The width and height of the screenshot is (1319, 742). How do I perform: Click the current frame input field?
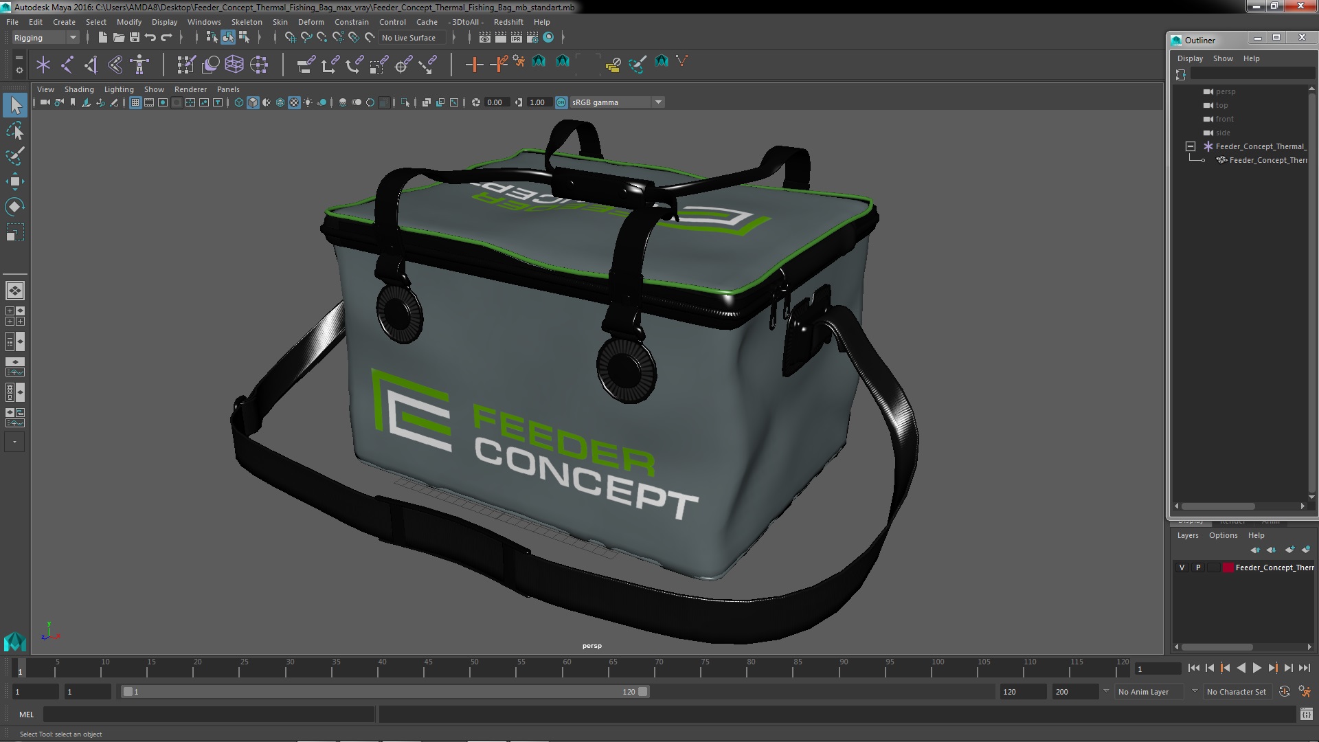point(1158,668)
